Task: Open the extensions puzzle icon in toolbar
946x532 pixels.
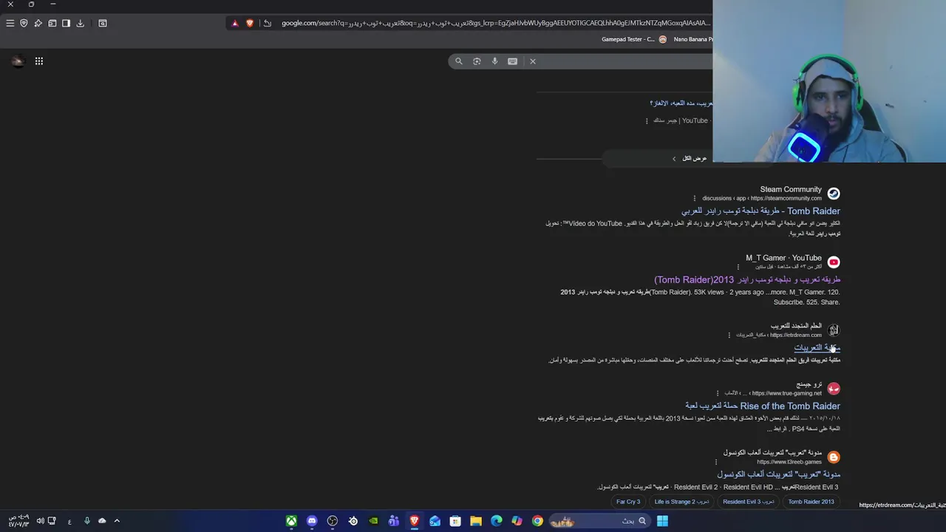Action: tap(38, 23)
